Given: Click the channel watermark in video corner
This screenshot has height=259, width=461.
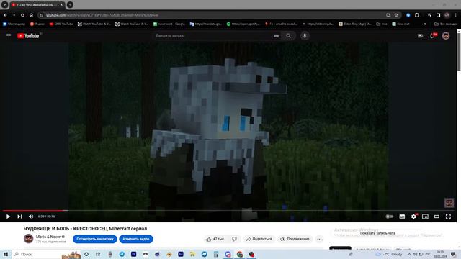Looking at the screenshot, I should tap(449, 203).
